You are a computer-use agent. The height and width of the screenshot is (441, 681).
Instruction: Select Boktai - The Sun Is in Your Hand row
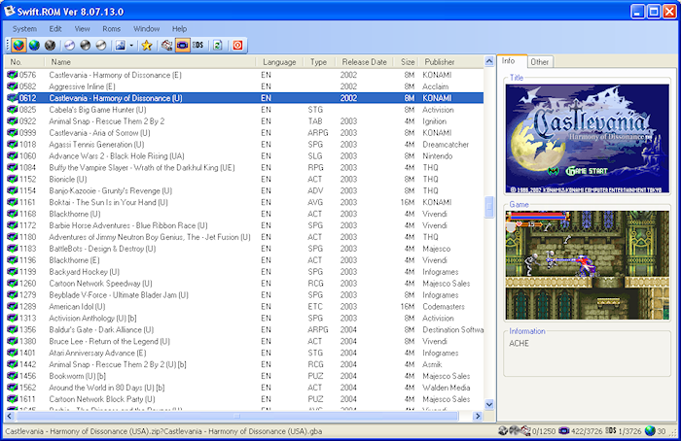(244, 202)
